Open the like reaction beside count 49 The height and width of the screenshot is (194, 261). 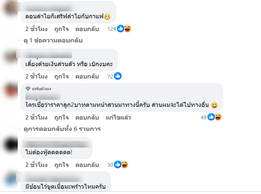click(x=211, y=117)
